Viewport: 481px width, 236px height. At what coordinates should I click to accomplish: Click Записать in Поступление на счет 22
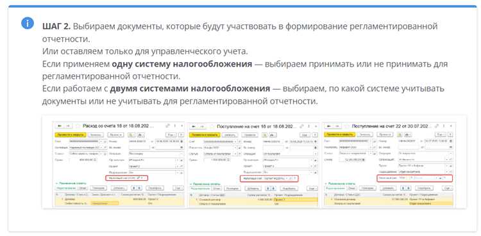[365, 135]
